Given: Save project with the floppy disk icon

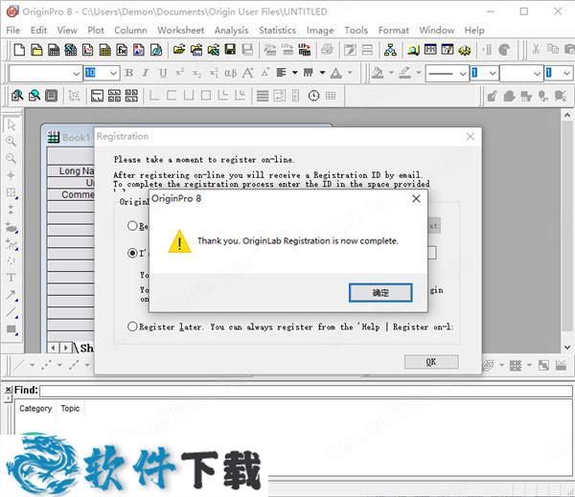Looking at the screenshot, I should click(x=230, y=50).
